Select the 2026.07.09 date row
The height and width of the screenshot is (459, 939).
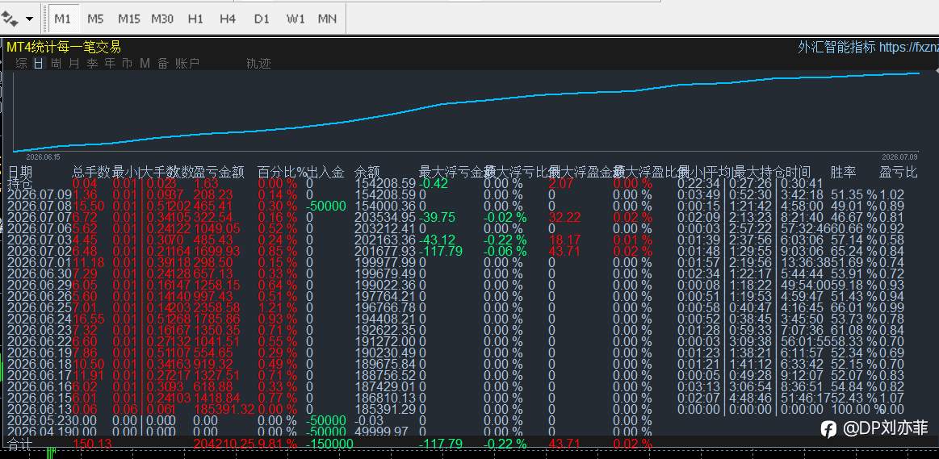tap(40, 195)
